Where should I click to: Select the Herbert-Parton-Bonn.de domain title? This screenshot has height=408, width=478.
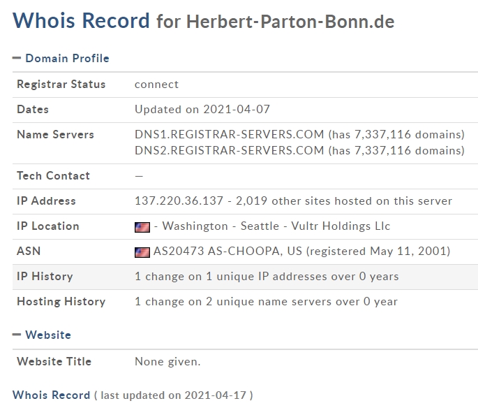(290, 22)
